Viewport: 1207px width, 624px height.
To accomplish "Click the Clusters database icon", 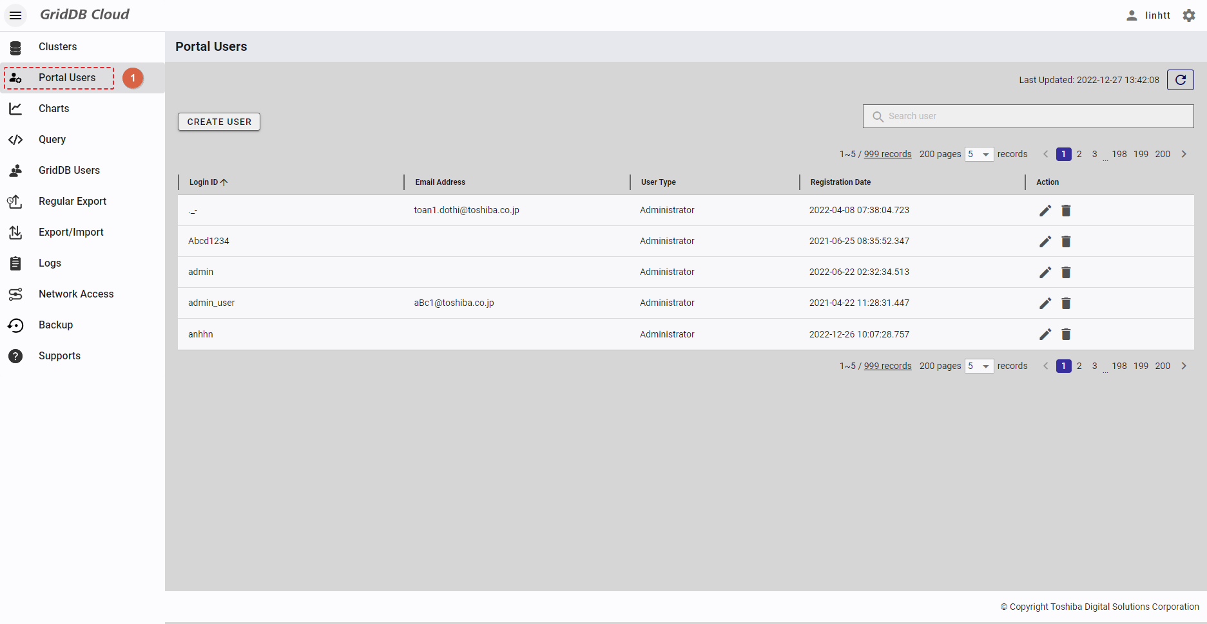I will tap(15, 47).
